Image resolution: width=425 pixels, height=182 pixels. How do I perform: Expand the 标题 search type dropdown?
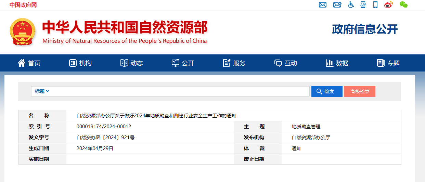42,91
